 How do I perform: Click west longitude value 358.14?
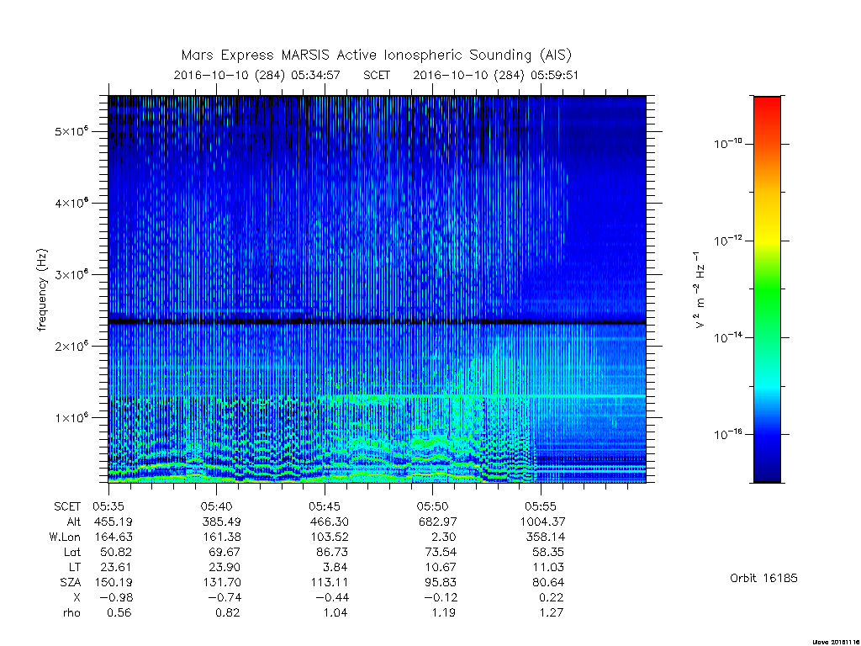(546, 537)
